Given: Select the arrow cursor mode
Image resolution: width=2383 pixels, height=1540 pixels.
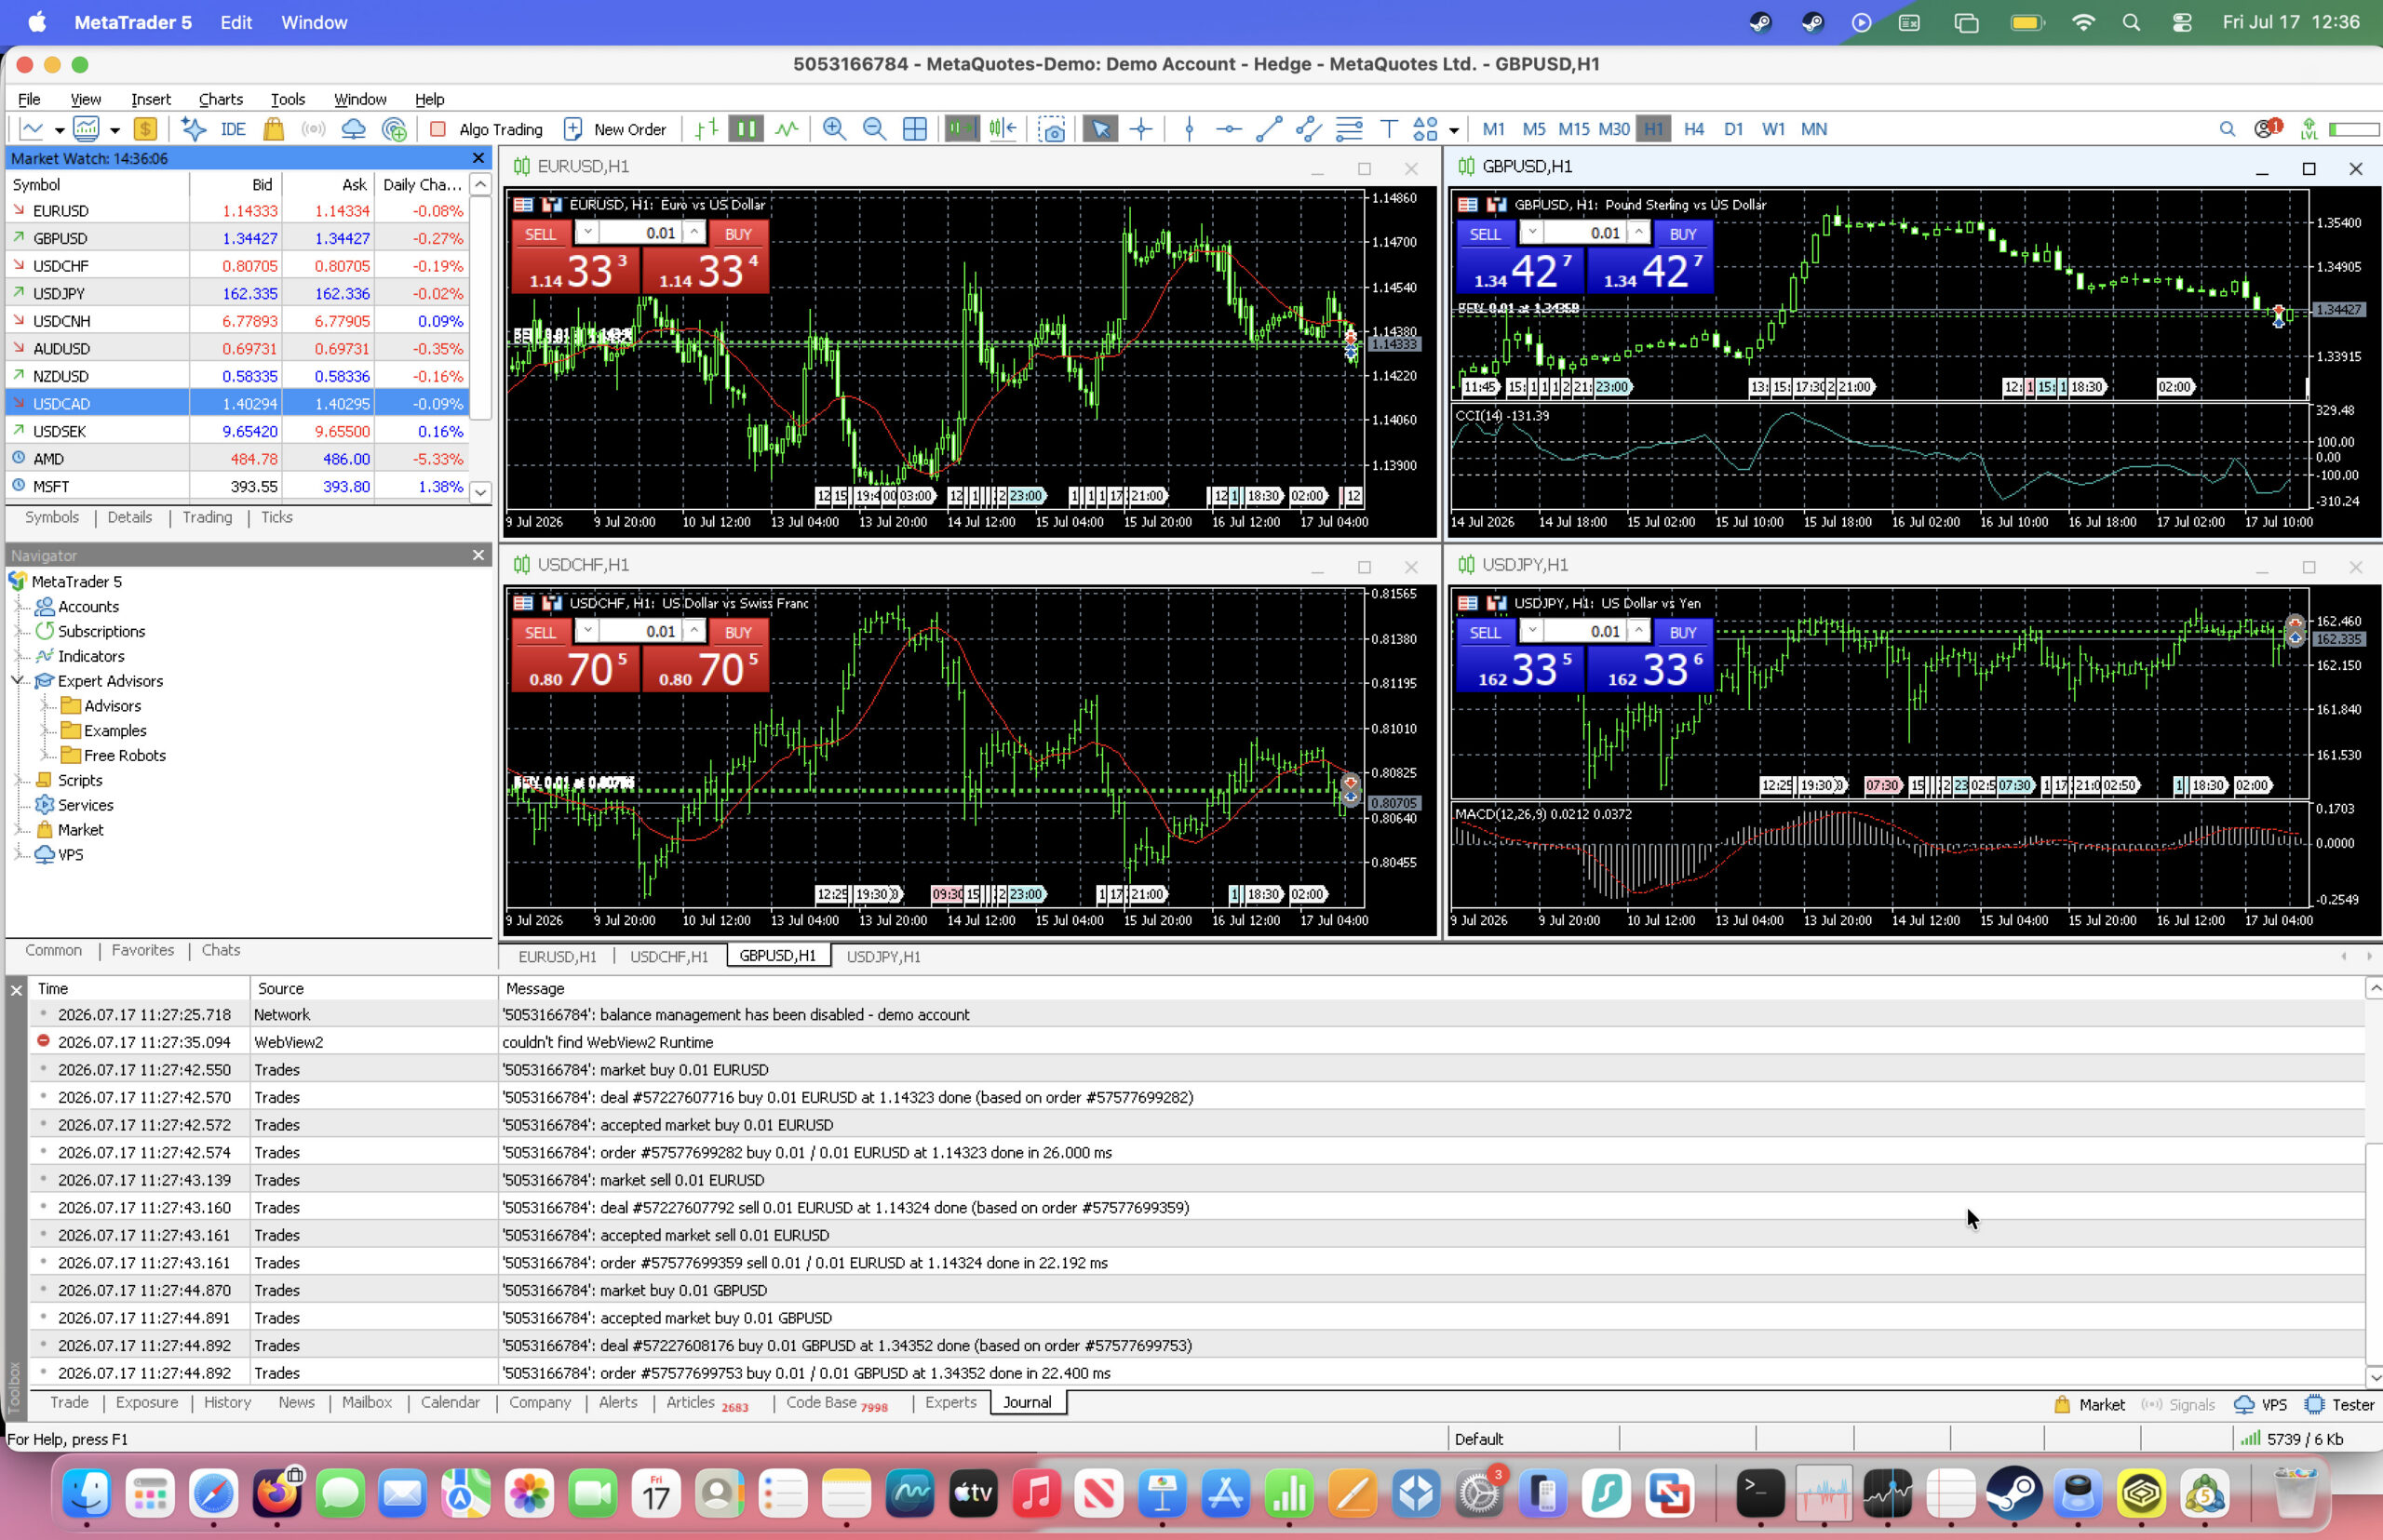Looking at the screenshot, I should pyautogui.click(x=1100, y=129).
